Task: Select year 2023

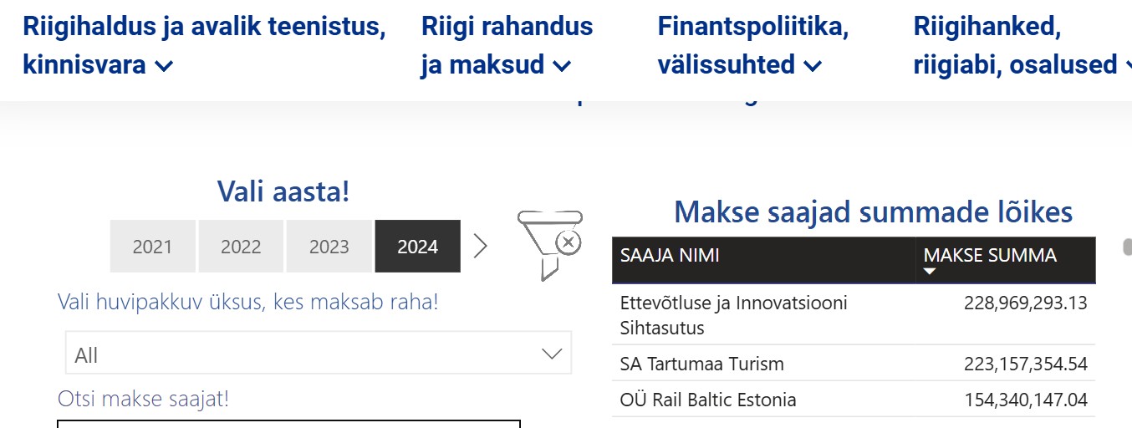Action: (x=329, y=246)
